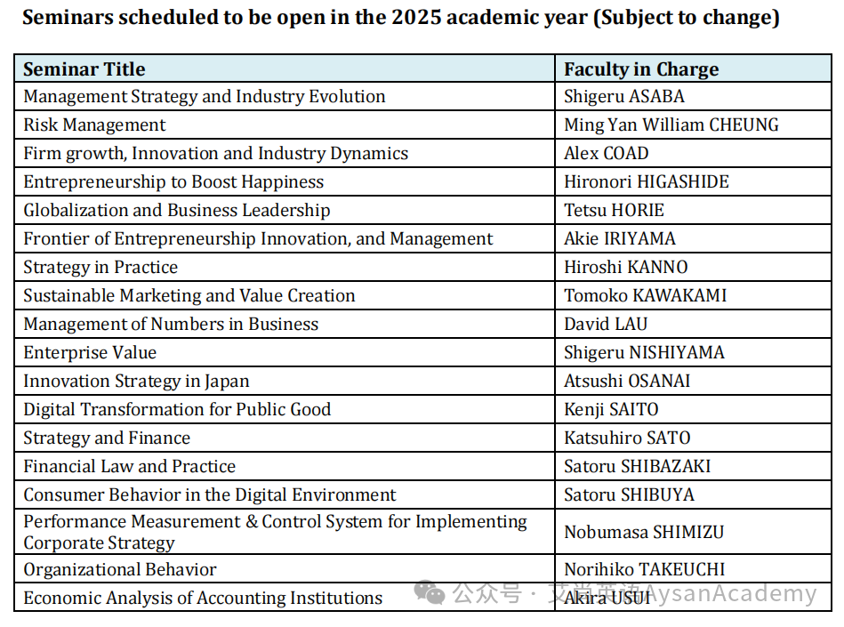Select Satoru SHIBUYA faculty cell
This screenshot has width=844, height=627.
click(694, 494)
